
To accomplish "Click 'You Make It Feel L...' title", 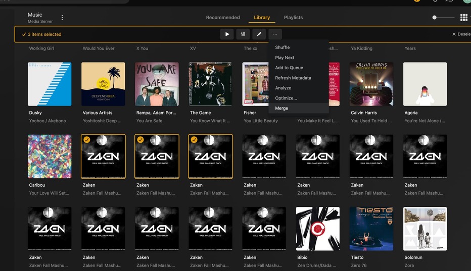I will pyautogui.click(x=317, y=121).
